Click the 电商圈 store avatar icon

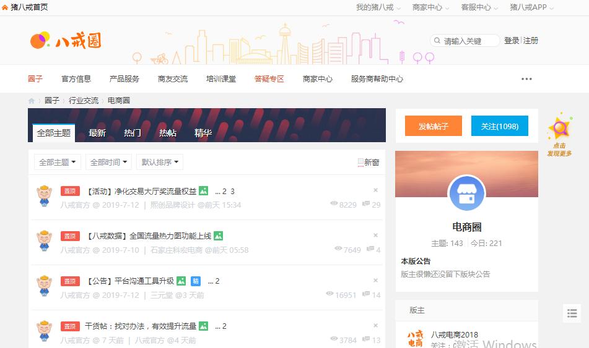[x=466, y=193]
